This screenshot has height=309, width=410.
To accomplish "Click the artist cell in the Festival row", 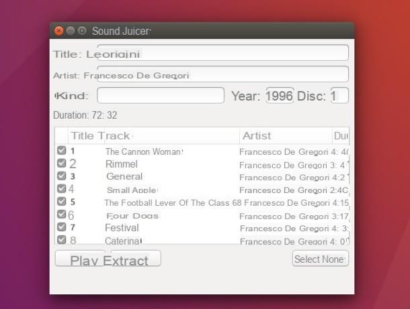I will point(284,229).
